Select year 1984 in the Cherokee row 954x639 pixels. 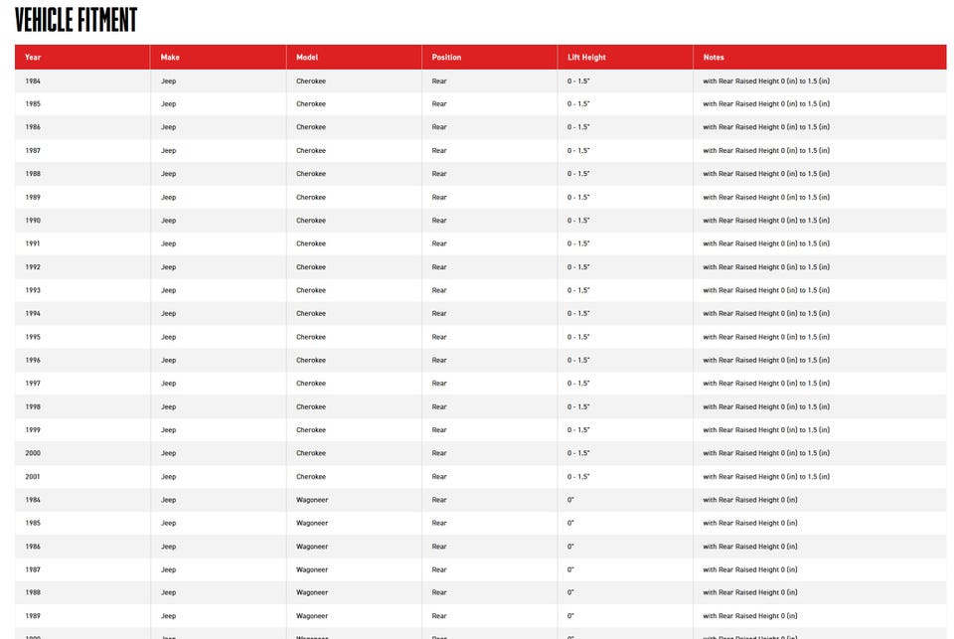pyautogui.click(x=33, y=80)
